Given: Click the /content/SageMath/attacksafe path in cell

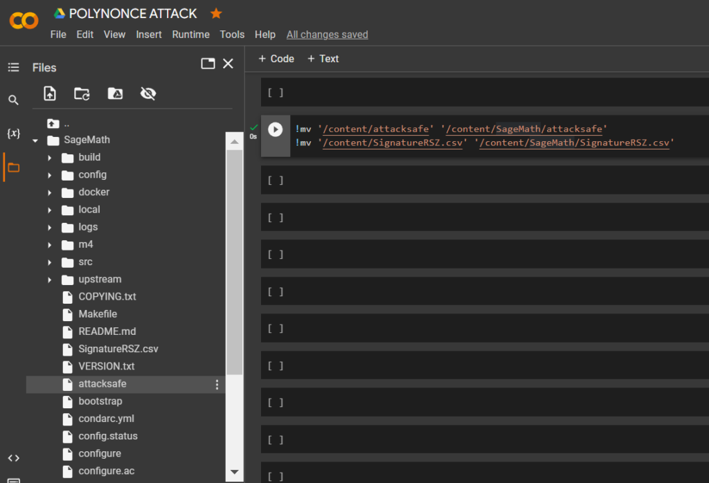Looking at the screenshot, I should click(524, 129).
